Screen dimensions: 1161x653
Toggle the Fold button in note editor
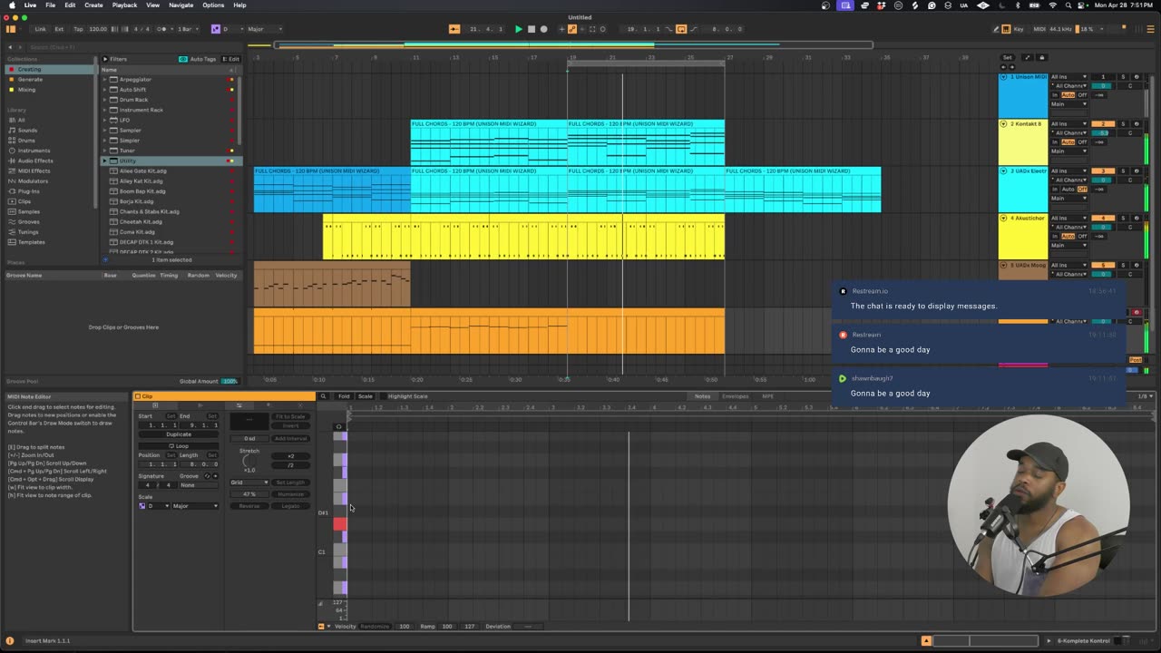[344, 396]
